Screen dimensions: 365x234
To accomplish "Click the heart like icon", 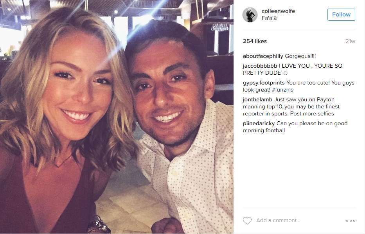I will pos(247,220).
